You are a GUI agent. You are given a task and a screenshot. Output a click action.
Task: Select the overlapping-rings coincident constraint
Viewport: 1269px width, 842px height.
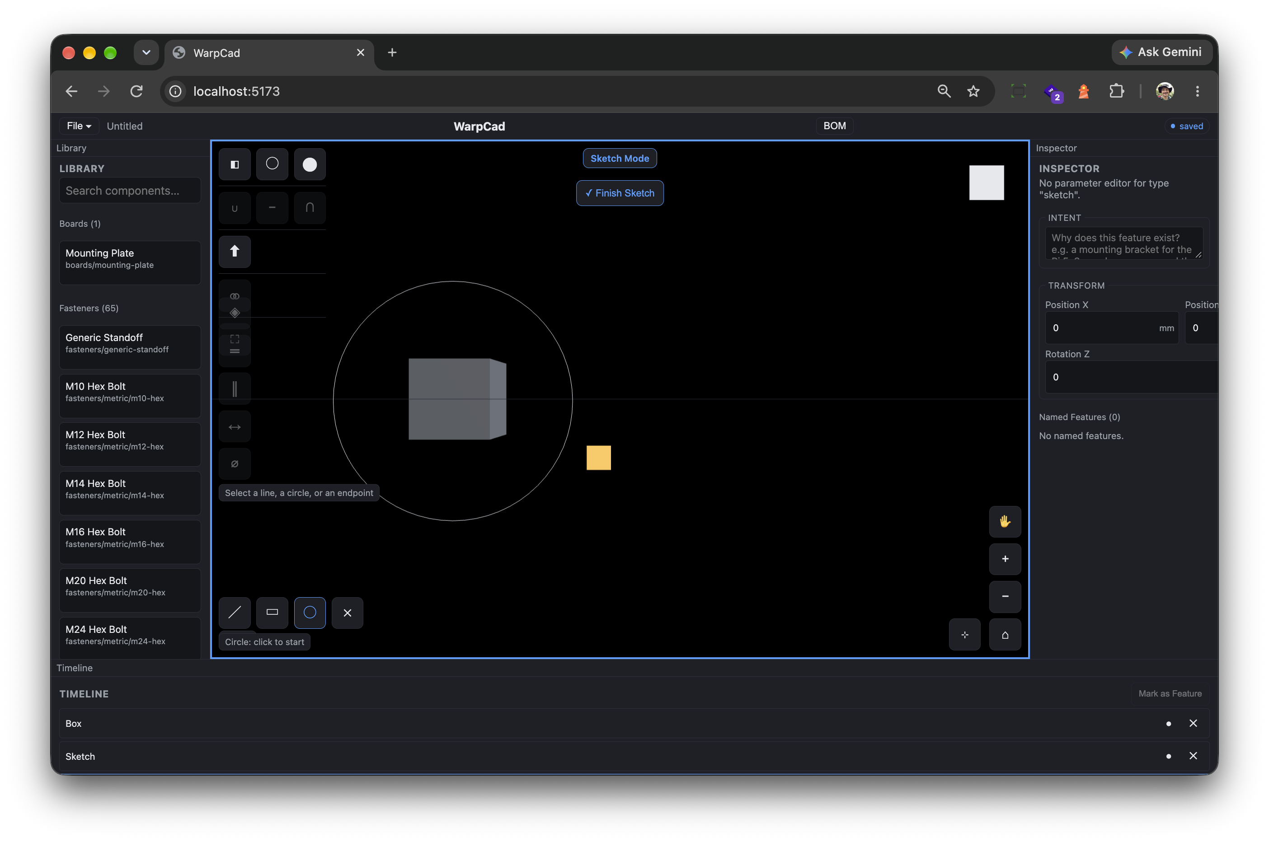click(x=234, y=296)
